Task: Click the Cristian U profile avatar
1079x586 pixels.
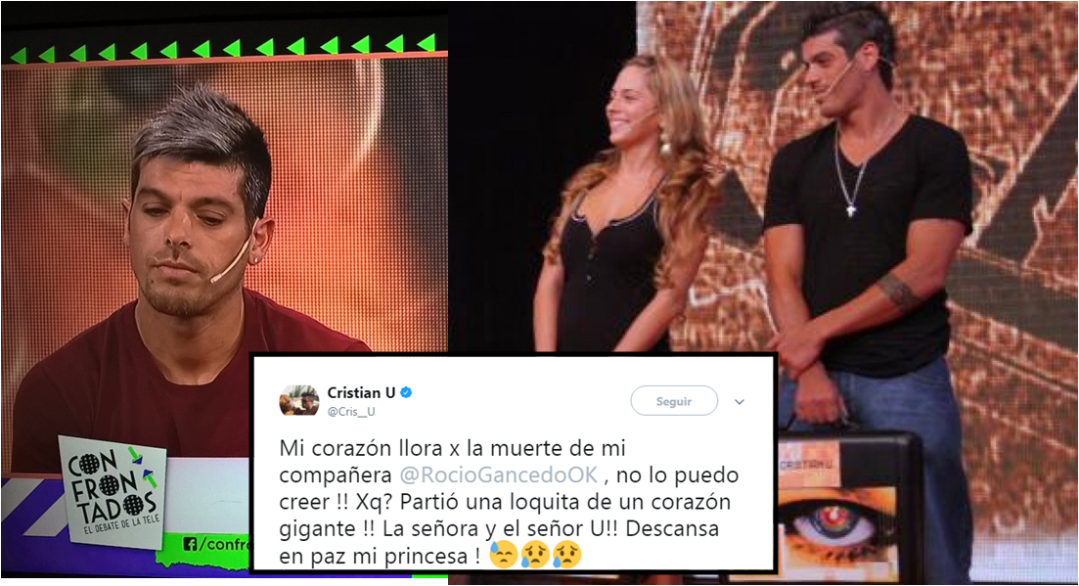Action: [x=298, y=401]
